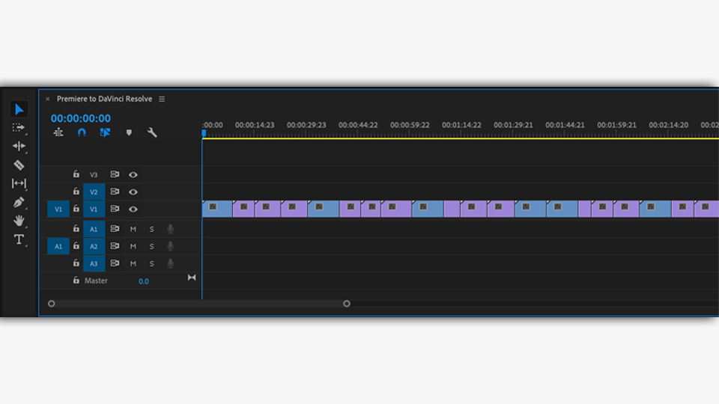Add a marker with shield icon
This screenshot has width=719, height=404.
pyautogui.click(x=129, y=133)
